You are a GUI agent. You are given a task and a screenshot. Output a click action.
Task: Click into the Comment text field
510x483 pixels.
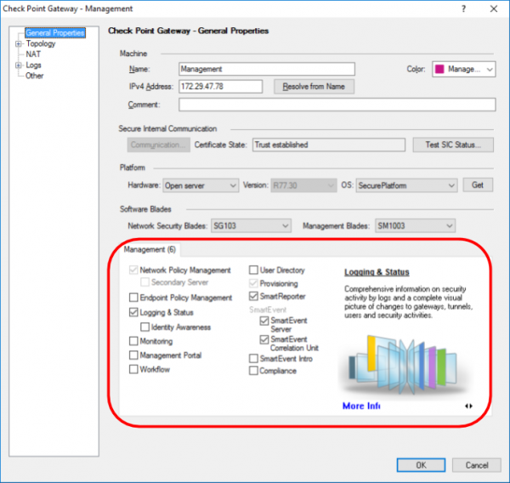(x=336, y=105)
